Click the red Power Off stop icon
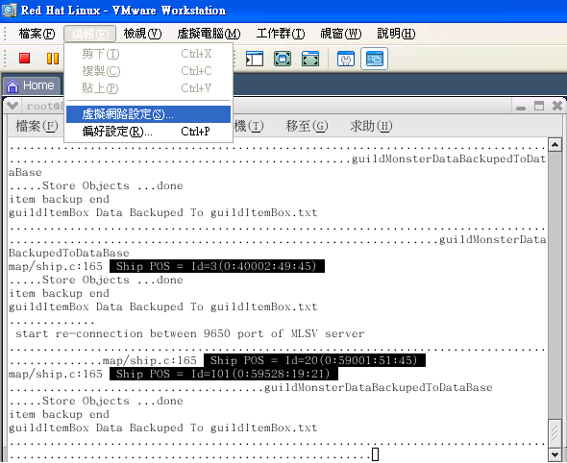The image size is (567, 463). 25,59
